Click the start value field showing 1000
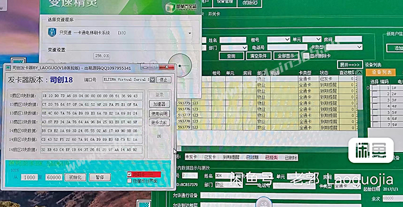Image resolution: width=403 pixels, height=207 pixels. pyautogui.click(x=29, y=177)
